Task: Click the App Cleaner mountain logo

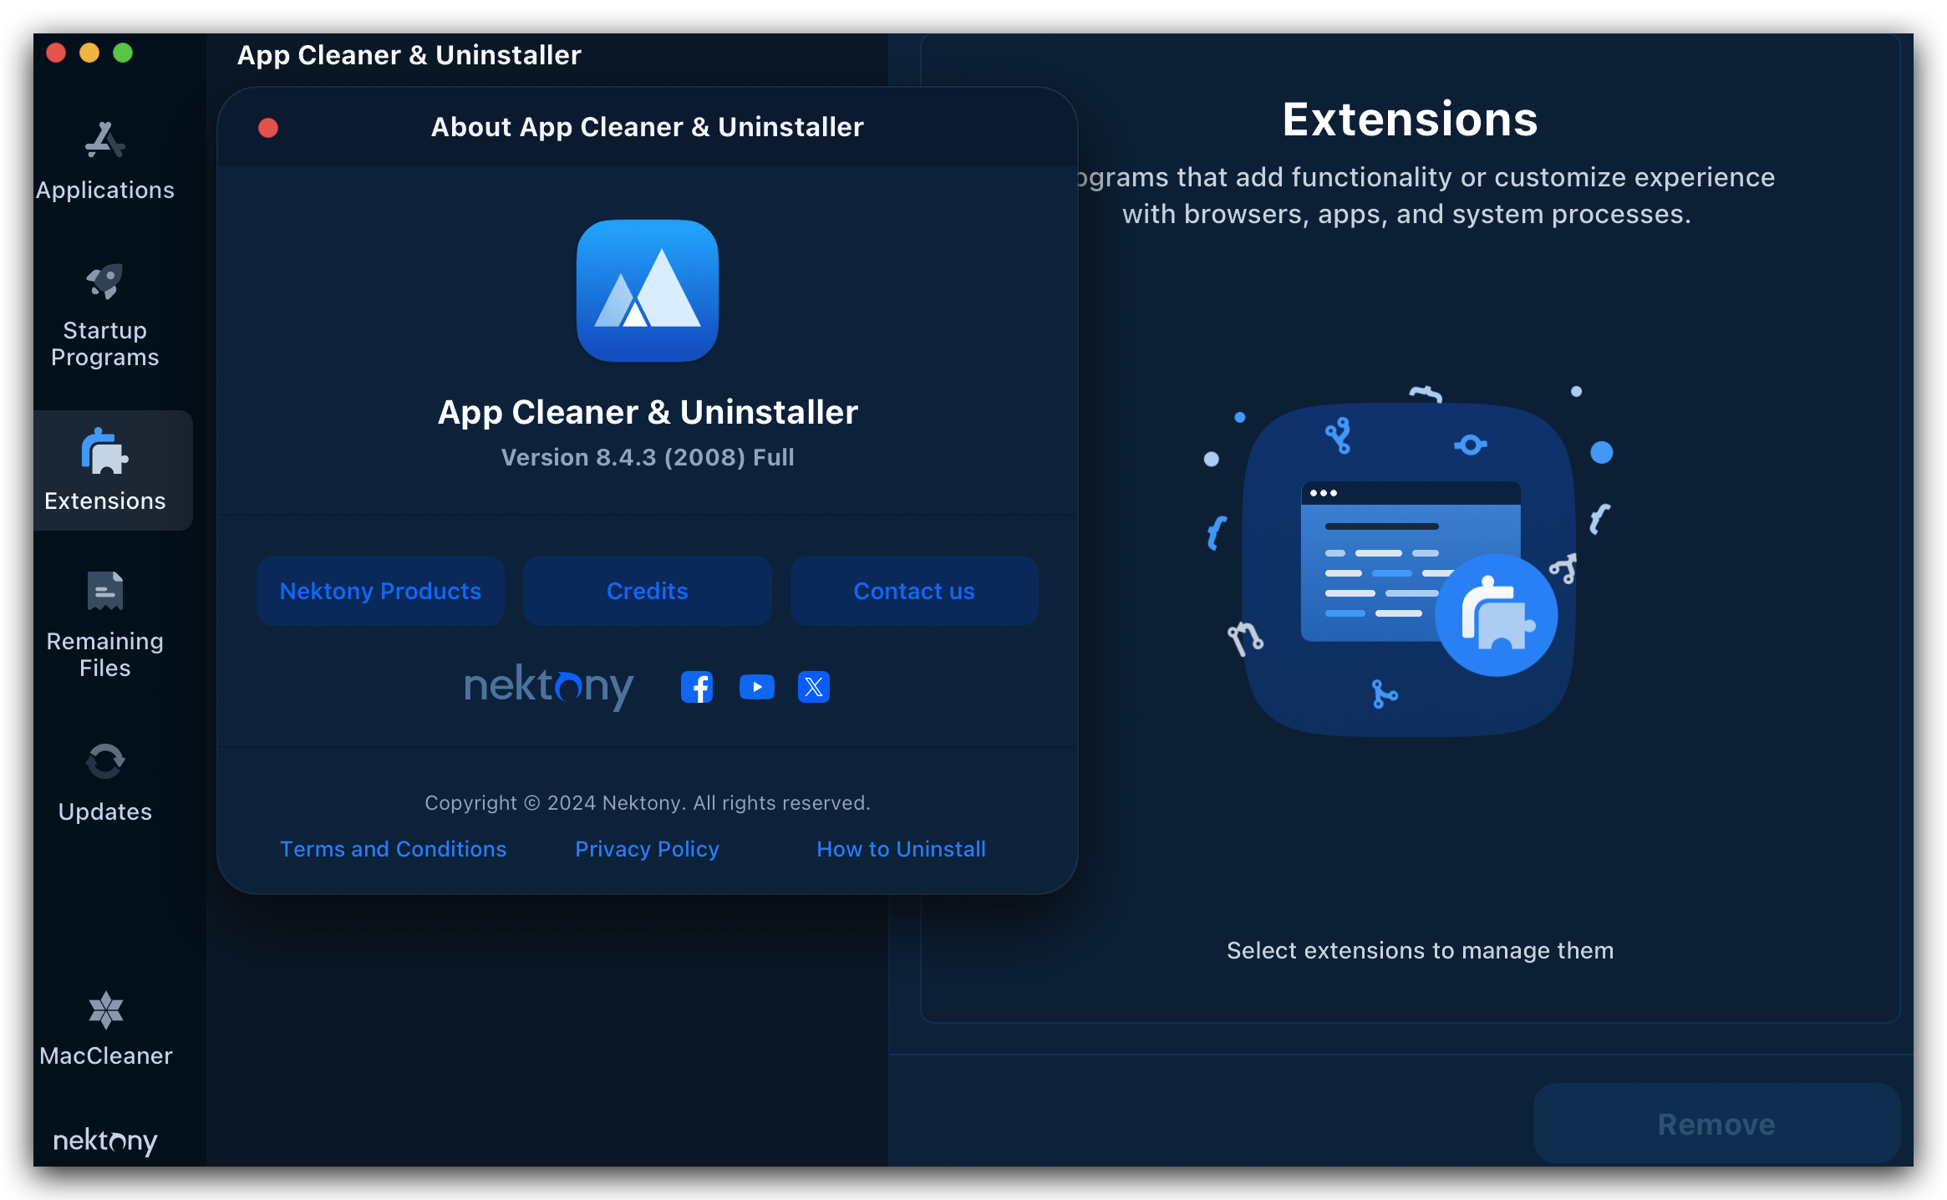Action: [647, 291]
